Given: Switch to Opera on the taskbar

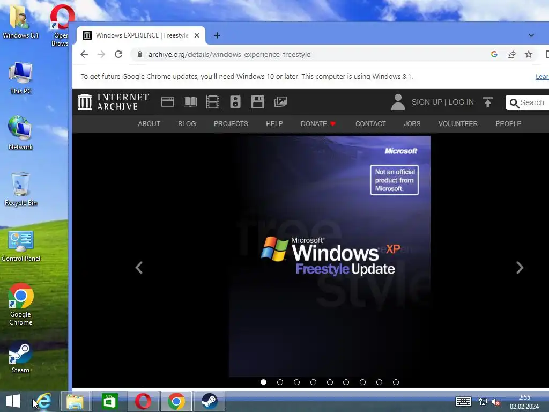Looking at the screenshot, I should tap(143, 401).
